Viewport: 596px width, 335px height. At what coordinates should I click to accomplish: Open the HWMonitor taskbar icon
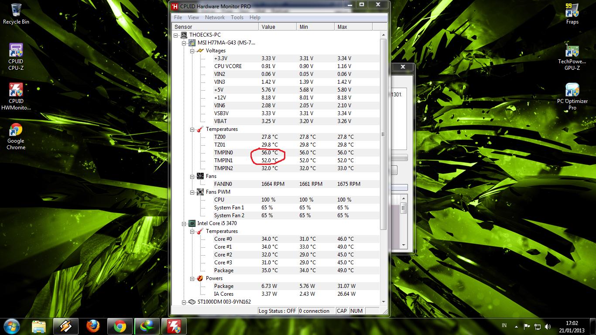pos(174,326)
